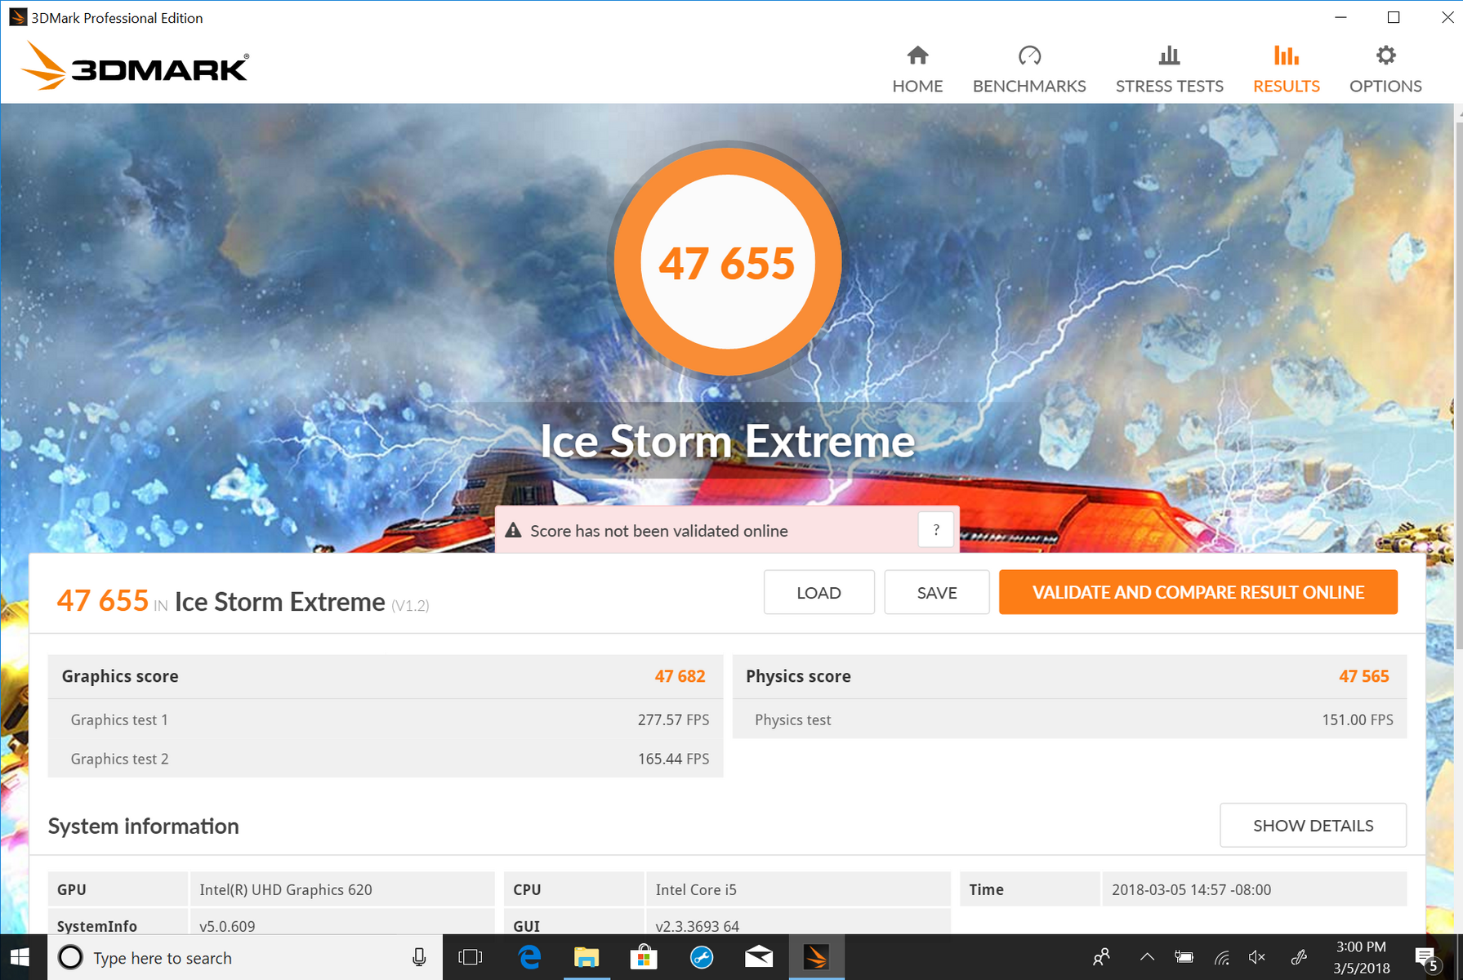
Task: Click the System information heading
Action: coord(143,826)
